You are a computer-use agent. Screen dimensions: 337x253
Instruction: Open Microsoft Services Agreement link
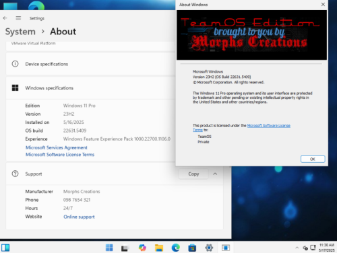tap(57, 147)
